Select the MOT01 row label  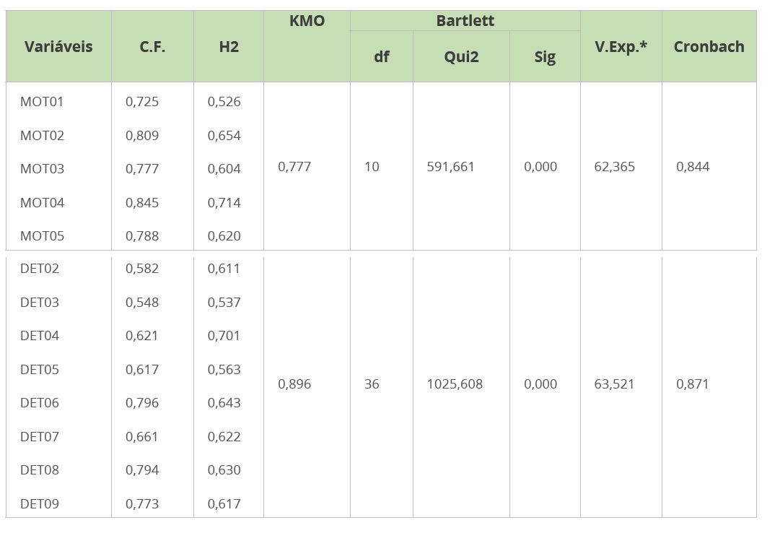pyautogui.click(x=42, y=102)
